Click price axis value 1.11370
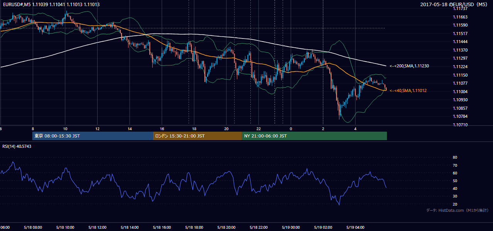This screenshot has width=493, height=231. click(x=460, y=50)
